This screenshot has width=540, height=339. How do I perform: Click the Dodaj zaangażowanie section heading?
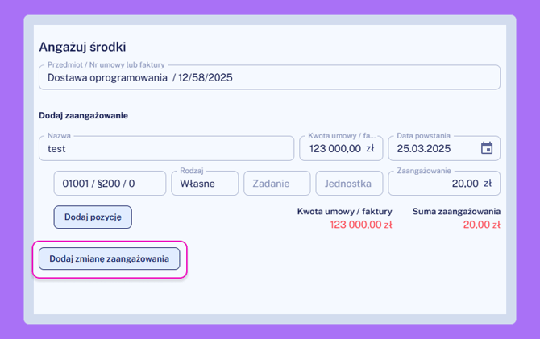pos(83,115)
